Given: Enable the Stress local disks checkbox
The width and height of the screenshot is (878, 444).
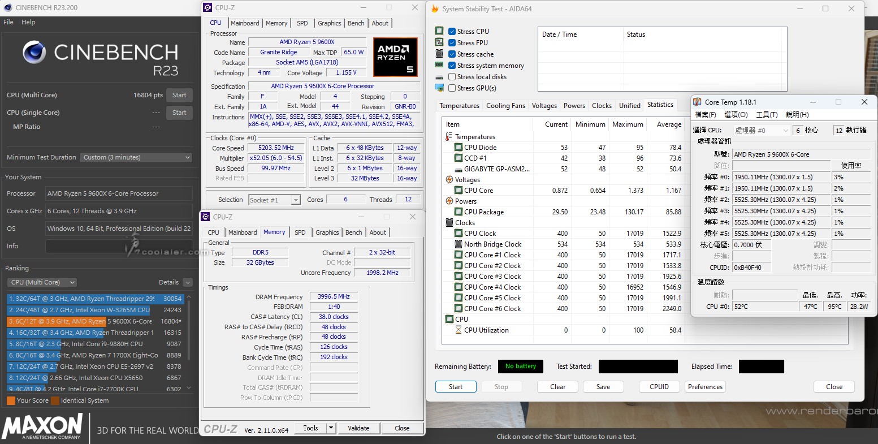Looking at the screenshot, I should click(x=452, y=77).
